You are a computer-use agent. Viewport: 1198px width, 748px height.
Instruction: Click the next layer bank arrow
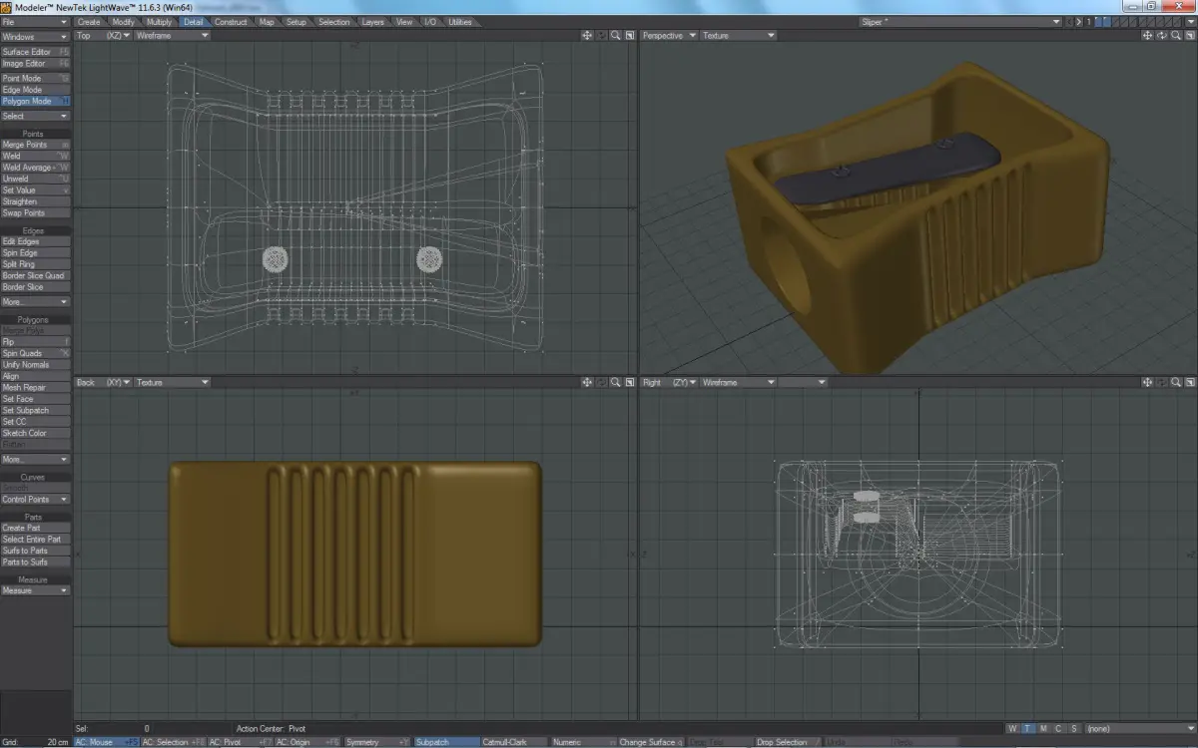[1080, 22]
